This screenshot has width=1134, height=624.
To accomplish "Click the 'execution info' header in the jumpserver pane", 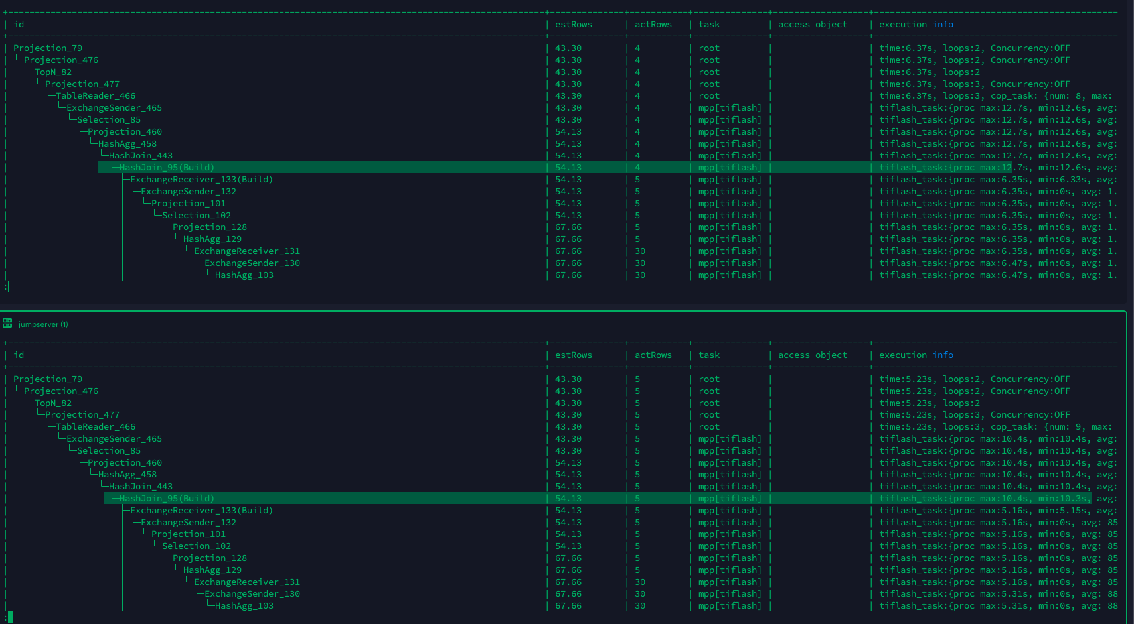I will coord(916,355).
